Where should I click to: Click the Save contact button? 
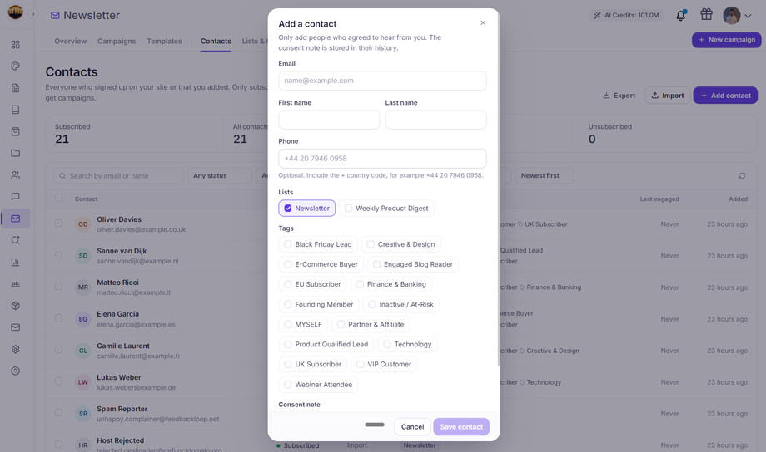[x=461, y=426]
